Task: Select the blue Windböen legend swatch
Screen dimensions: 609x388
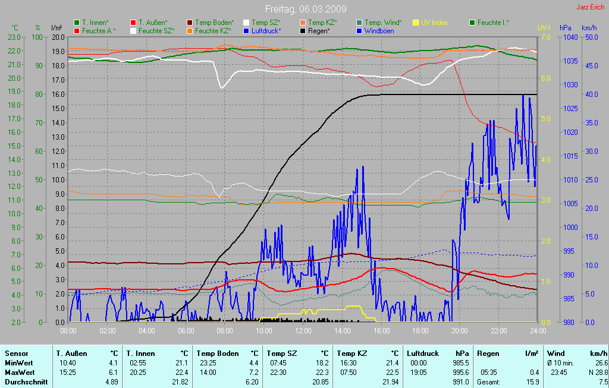Action: pyautogui.click(x=359, y=31)
